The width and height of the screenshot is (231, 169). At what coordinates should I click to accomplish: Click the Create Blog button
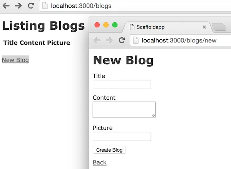point(109,150)
